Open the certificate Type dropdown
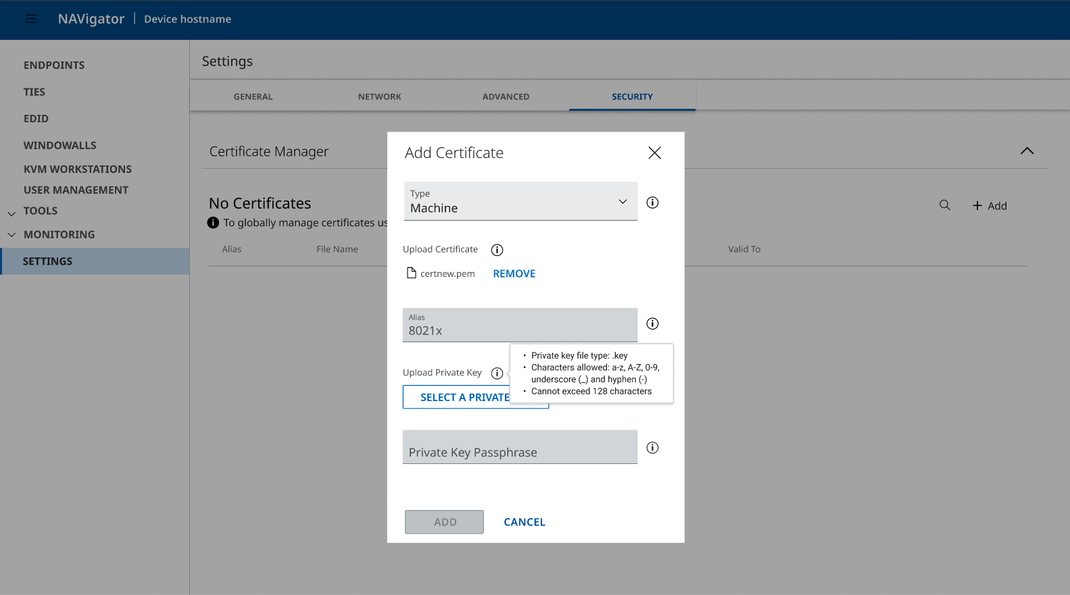Viewport: 1070px width, 595px height. tap(520, 201)
